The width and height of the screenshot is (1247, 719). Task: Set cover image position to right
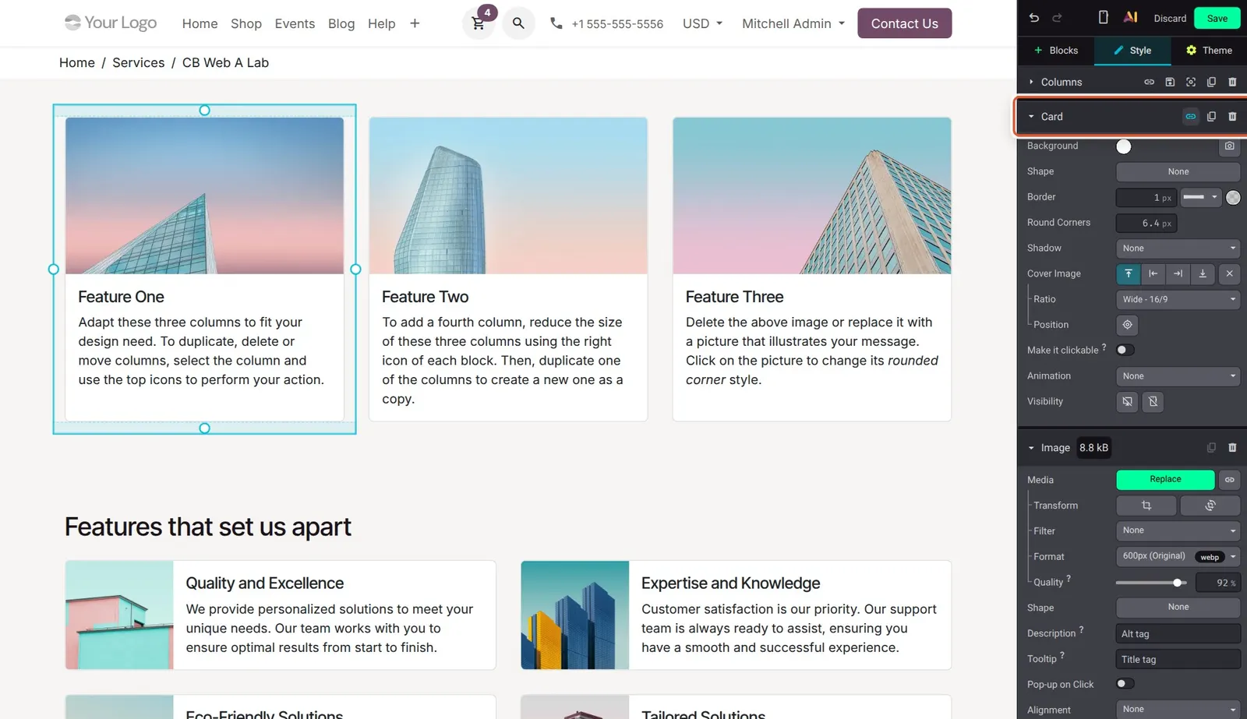[x=1178, y=273]
